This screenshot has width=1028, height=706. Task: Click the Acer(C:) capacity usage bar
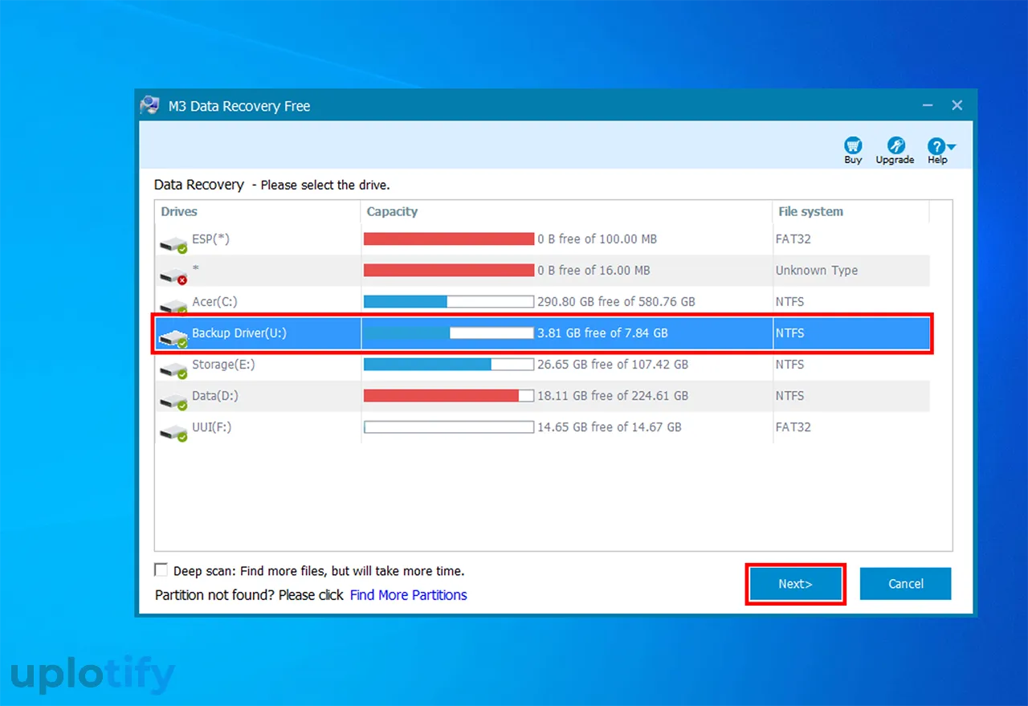[x=449, y=301]
